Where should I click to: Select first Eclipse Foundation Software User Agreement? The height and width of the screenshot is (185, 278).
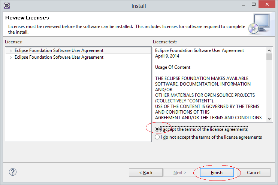click(59, 50)
